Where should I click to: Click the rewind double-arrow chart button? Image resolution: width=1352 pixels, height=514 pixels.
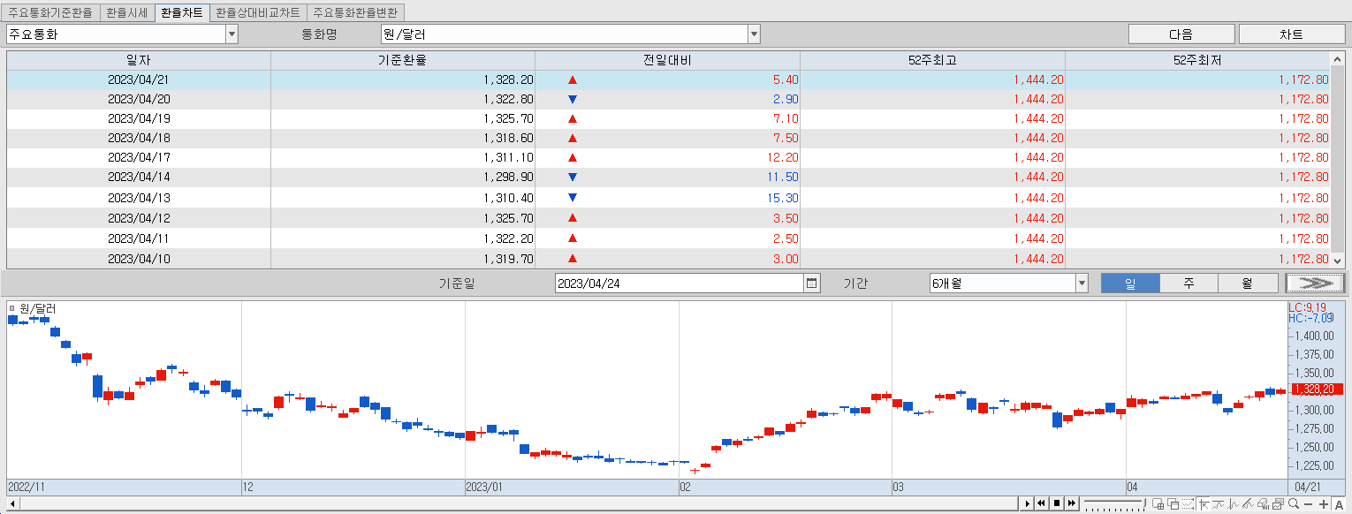[x=1041, y=503]
